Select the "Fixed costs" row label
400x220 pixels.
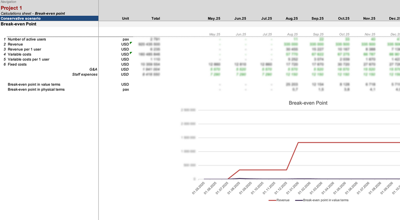(x=17, y=64)
